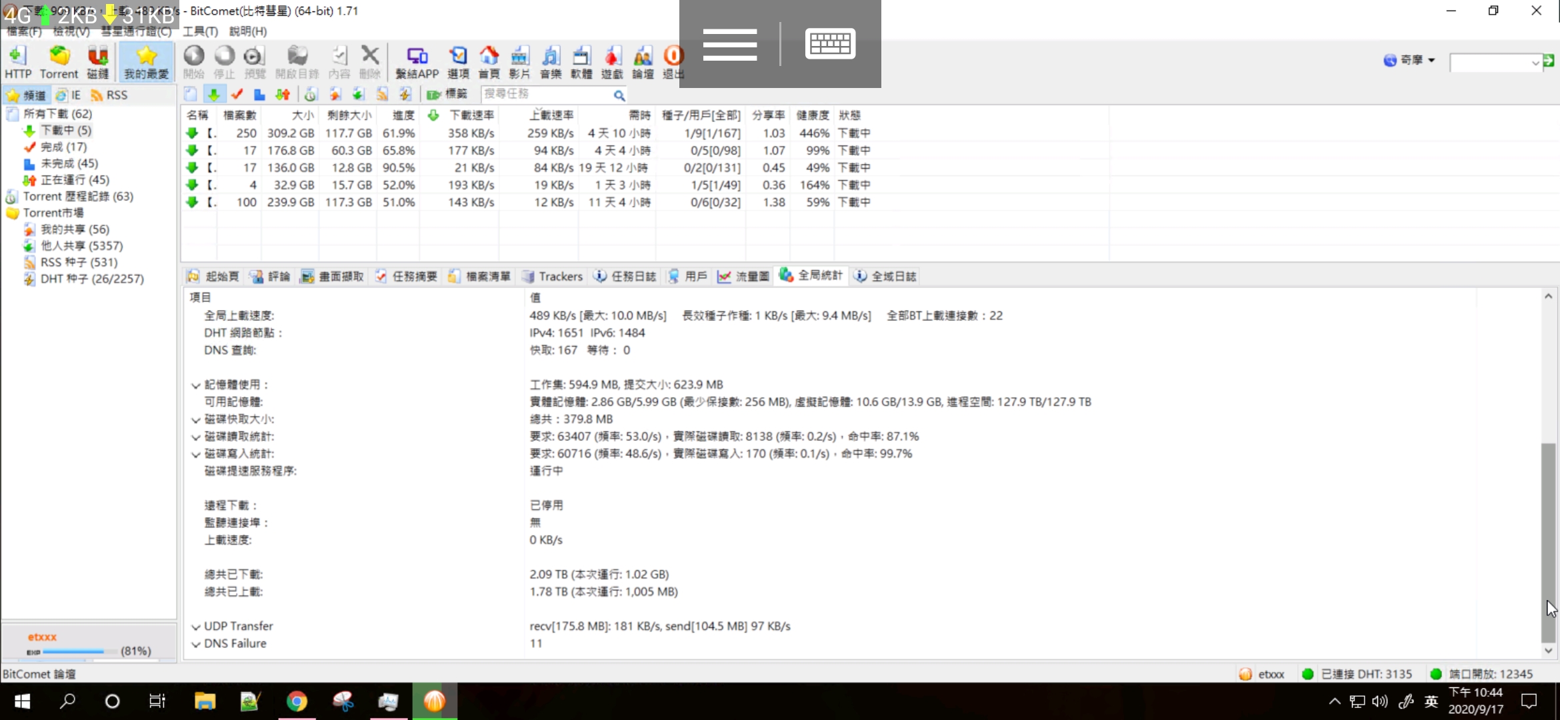The height and width of the screenshot is (720, 1560).
Task: Open the 起始頁 start page tab
Action: 213,276
